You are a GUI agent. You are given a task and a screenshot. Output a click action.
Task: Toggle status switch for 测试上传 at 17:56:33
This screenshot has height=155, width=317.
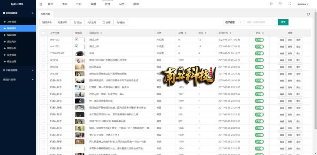coord(259,40)
